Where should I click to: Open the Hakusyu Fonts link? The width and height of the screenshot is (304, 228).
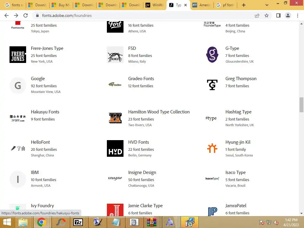(x=45, y=112)
